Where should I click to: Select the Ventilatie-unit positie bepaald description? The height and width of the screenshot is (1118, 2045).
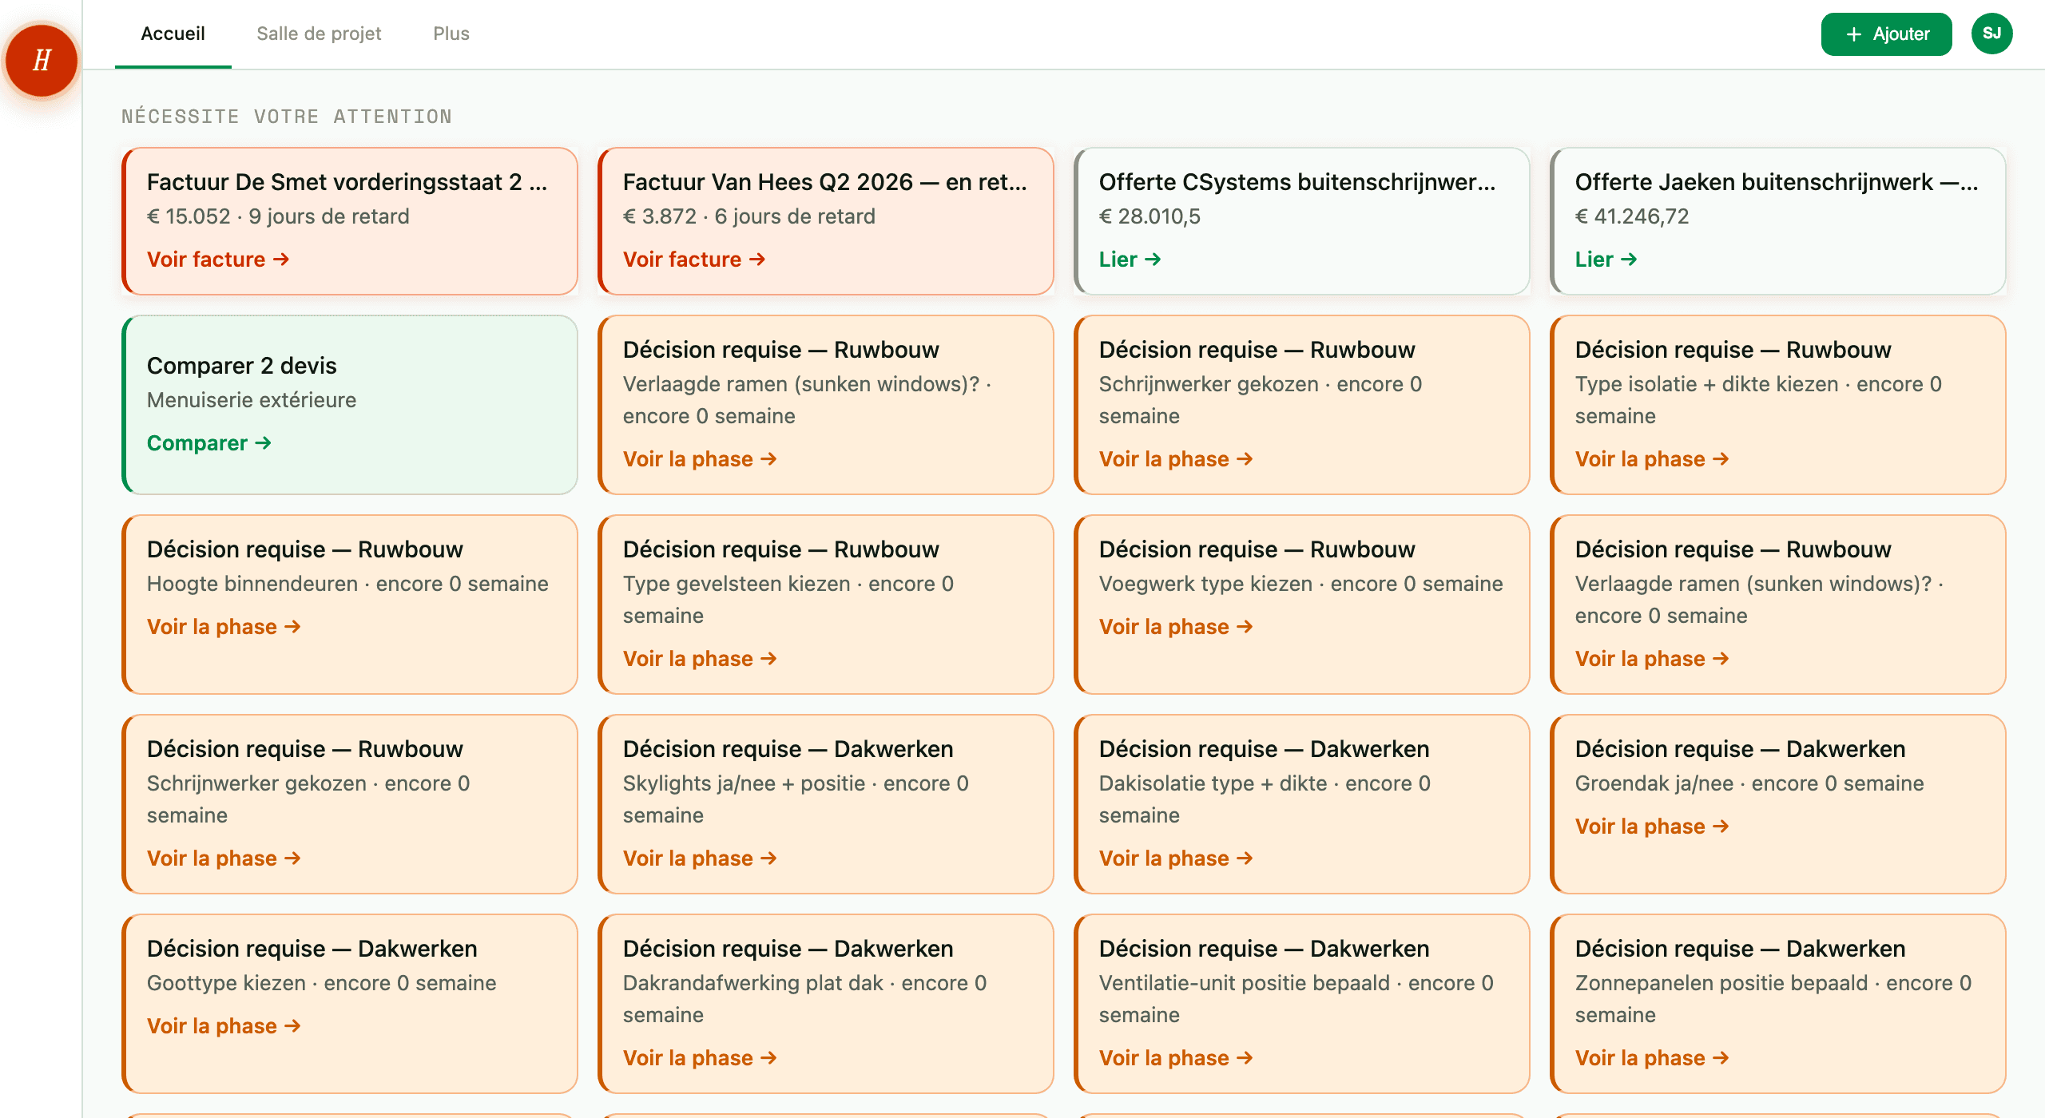click(1296, 998)
